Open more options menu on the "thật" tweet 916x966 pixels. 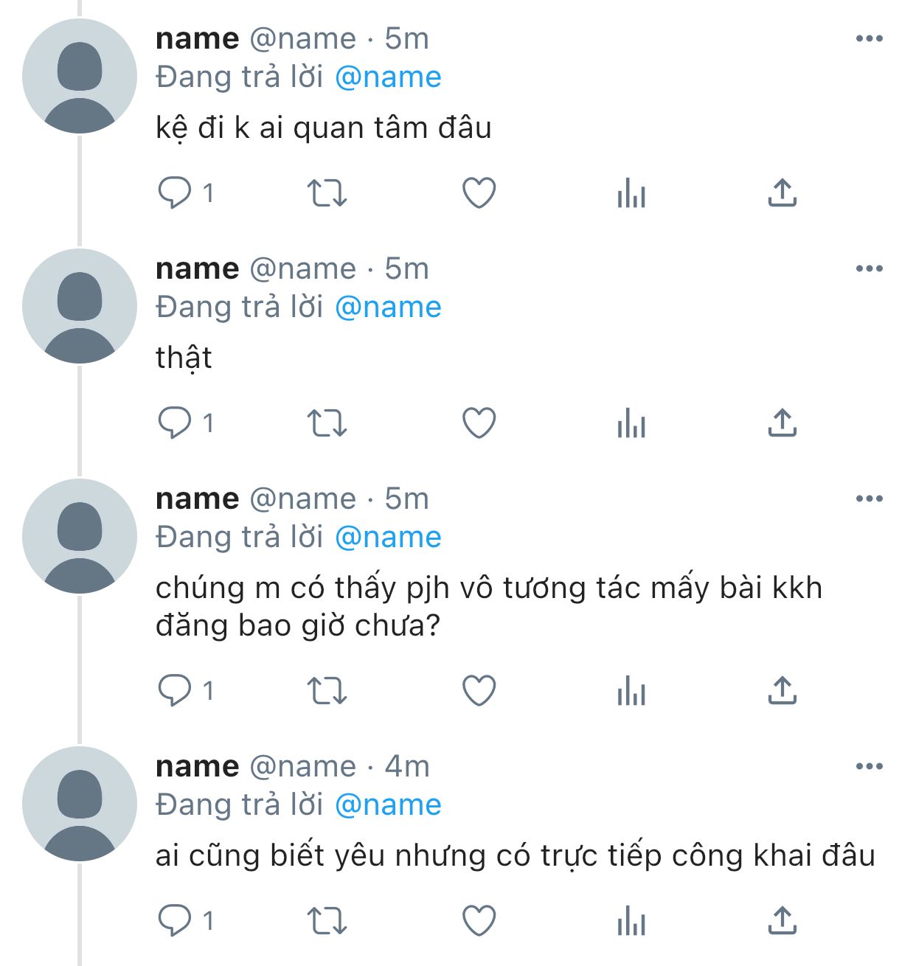tap(870, 268)
